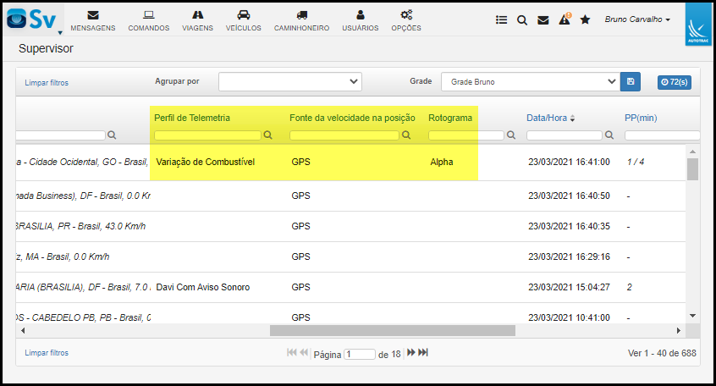716x386 pixels.
Task: Open the Bruno Carvalho user menu
Action: (x=637, y=19)
